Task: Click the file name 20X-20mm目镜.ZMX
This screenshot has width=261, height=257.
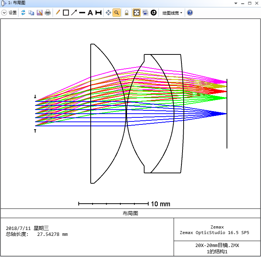Action: click(x=217, y=245)
